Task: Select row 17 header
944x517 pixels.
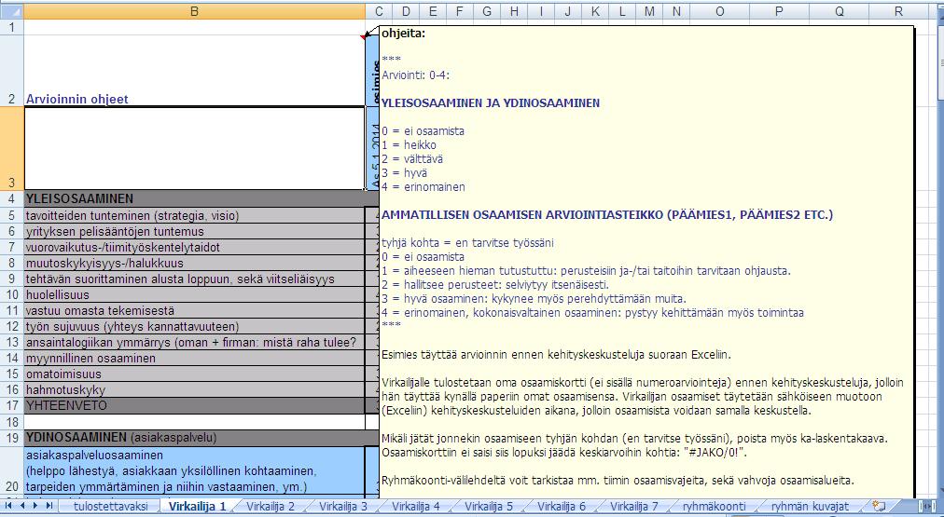Action: click(x=12, y=406)
